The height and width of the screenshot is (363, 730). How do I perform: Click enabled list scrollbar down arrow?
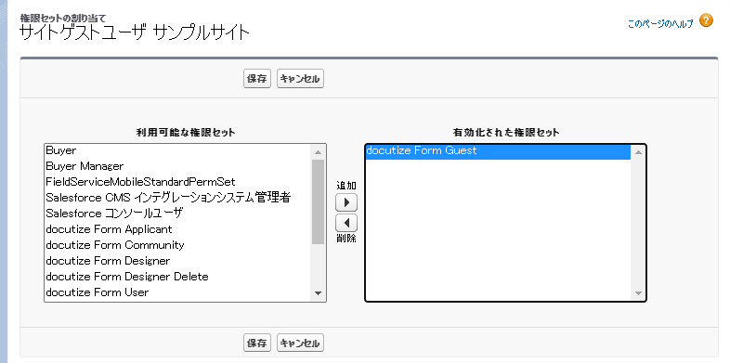pyautogui.click(x=638, y=293)
